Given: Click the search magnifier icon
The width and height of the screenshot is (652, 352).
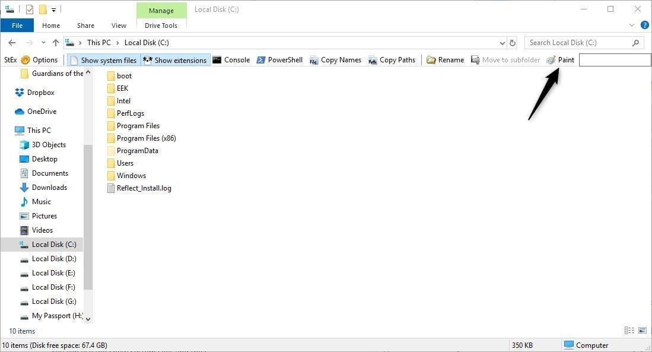Looking at the screenshot, I should point(635,42).
